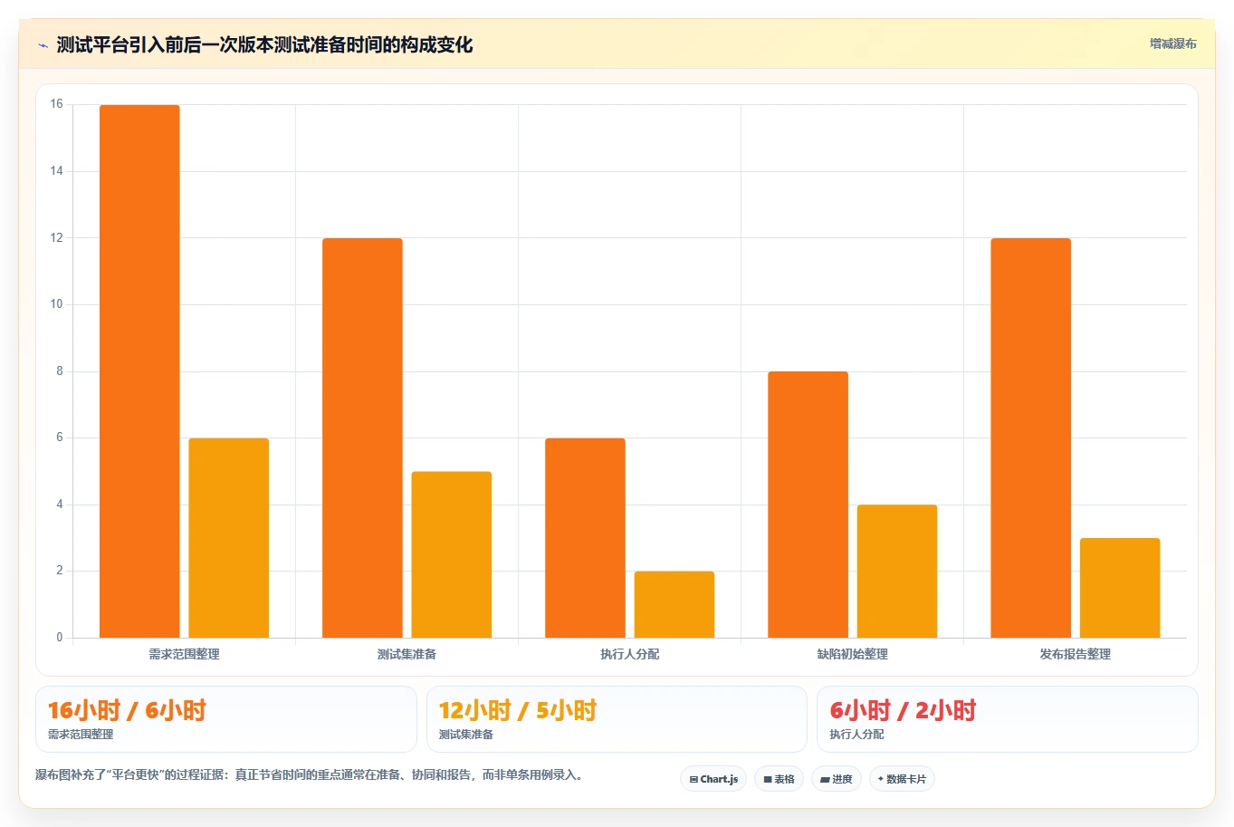Click the light orange bar for 发布报告整理
1234x827 pixels.
(x=1120, y=588)
